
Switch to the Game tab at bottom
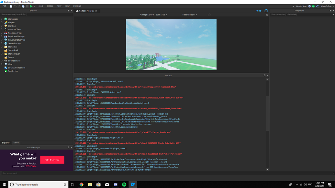tap(16, 142)
